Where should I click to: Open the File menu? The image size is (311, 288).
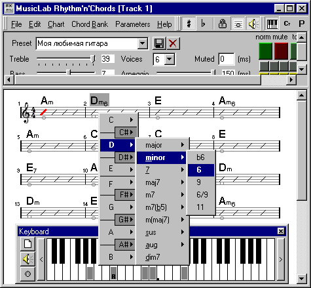click(x=16, y=24)
